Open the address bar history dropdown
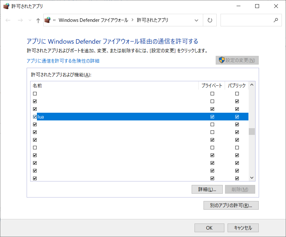Viewport: 286px width, 237px height. pyautogui.click(x=196, y=20)
